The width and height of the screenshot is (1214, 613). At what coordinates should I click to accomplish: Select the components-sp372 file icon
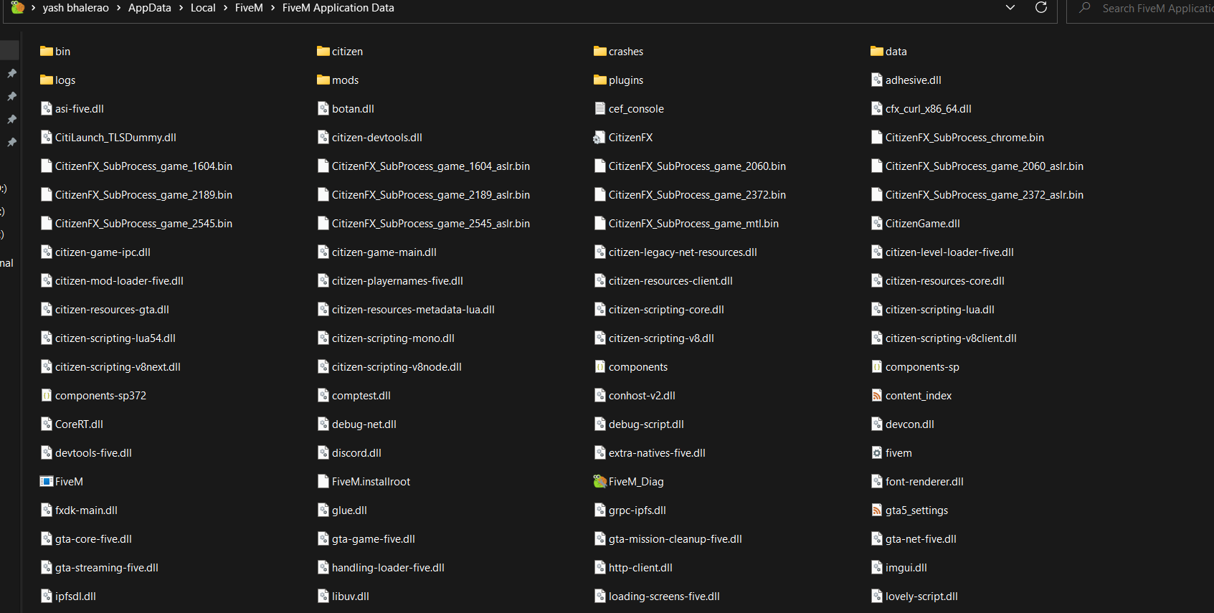point(47,395)
